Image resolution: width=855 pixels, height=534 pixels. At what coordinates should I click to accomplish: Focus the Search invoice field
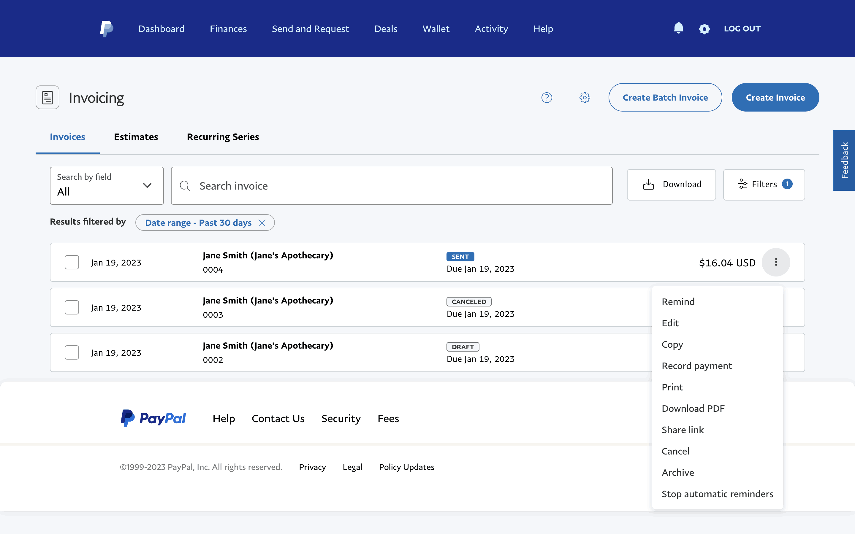click(x=392, y=186)
